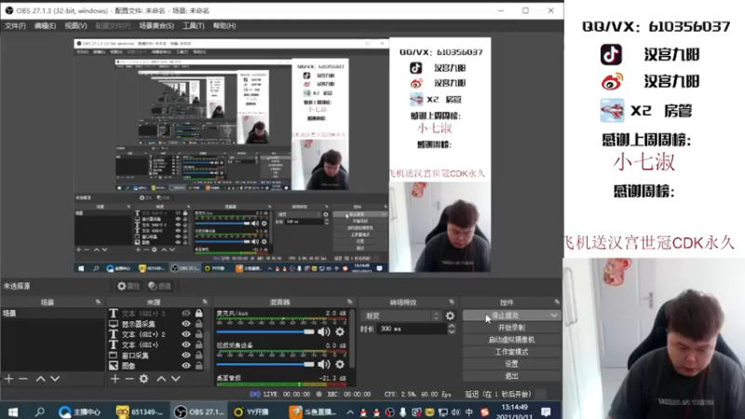Click the 停止推流 button
This screenshot has height=419, width=745.
[505, 316]
